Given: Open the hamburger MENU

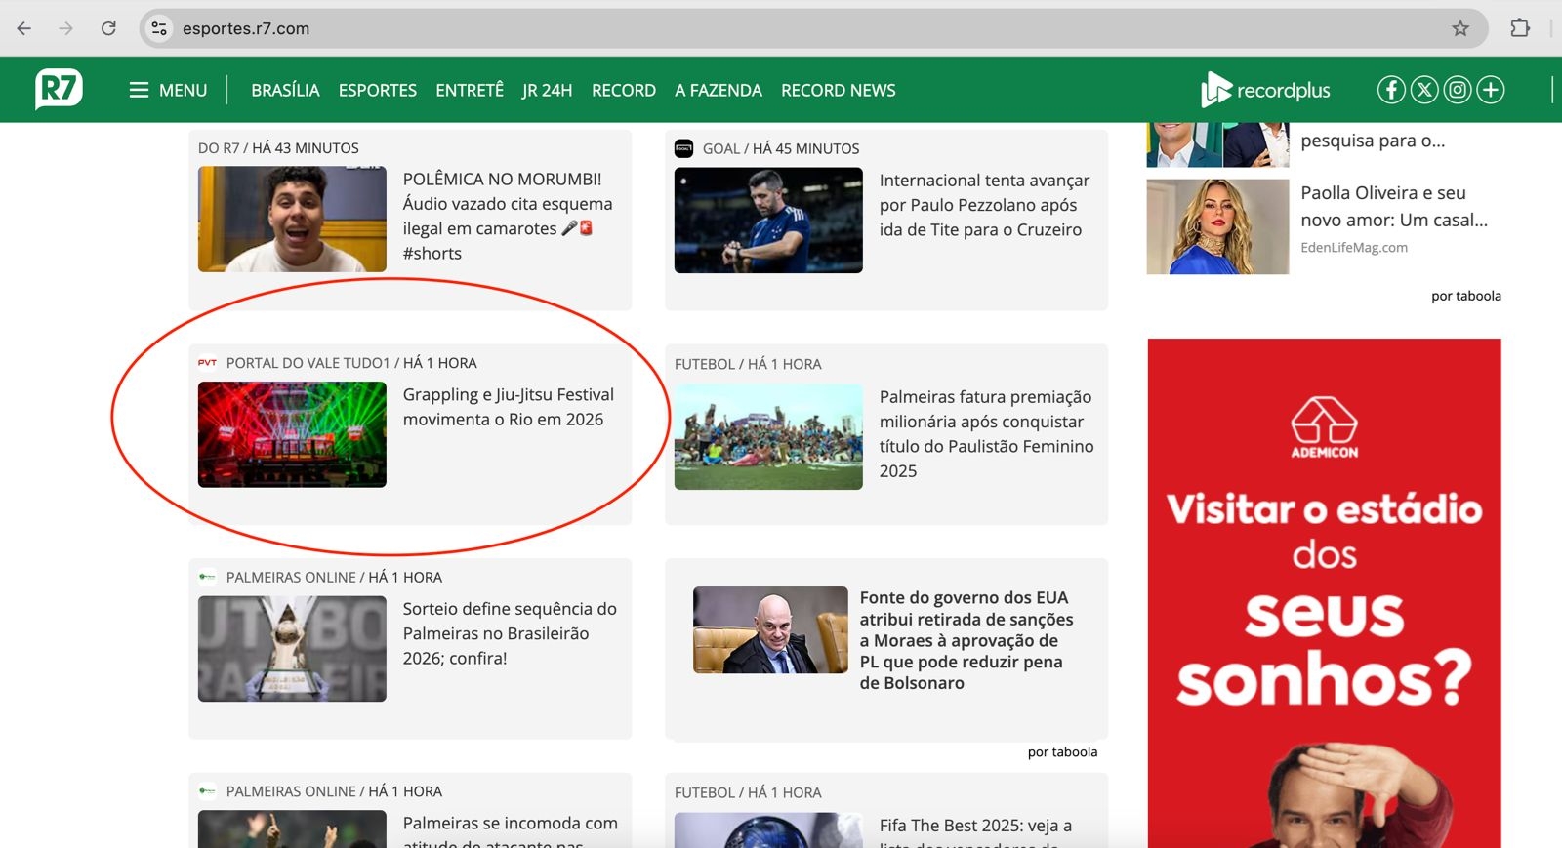Looking at the screenshot, I should (168, 90).
